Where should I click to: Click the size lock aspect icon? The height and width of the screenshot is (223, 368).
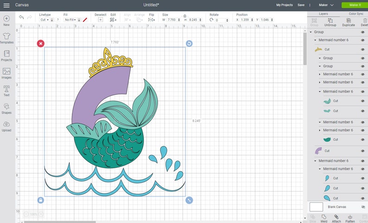185,16
